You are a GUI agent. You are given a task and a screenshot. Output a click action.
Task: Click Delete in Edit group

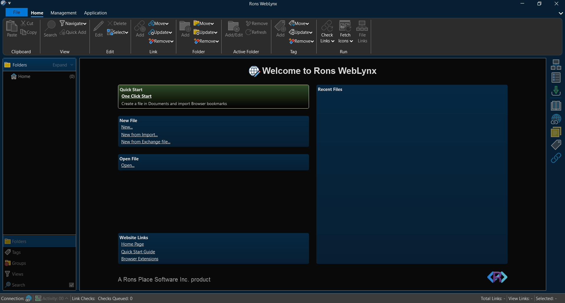117,24
